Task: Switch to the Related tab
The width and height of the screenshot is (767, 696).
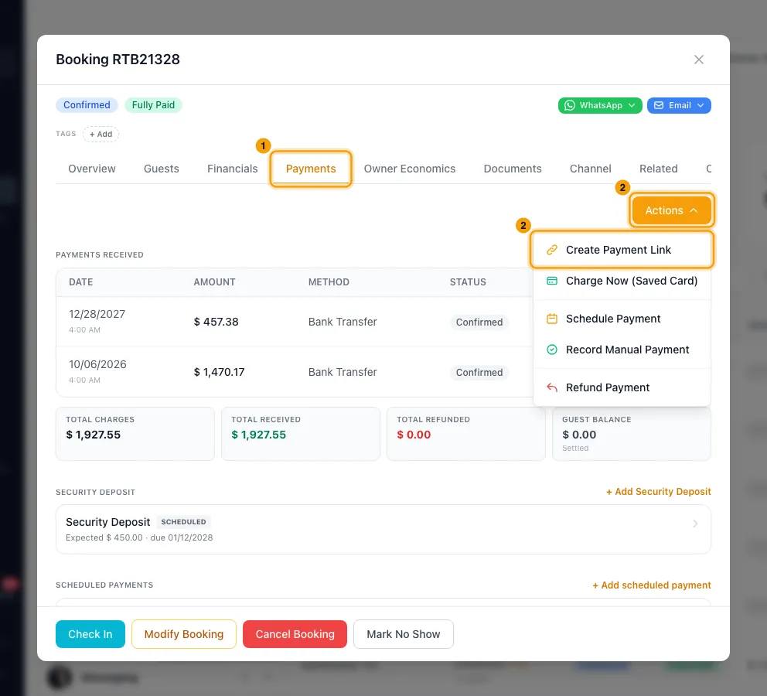Action: [659, 169]
